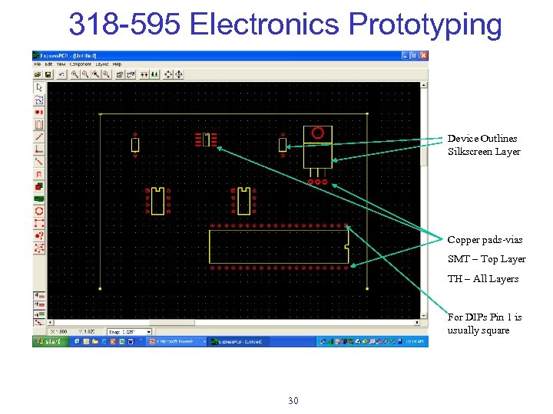This screenshot has height=414, width=553.
Task: Click the middle 8-pin DIP component
Action: point(243,201)
